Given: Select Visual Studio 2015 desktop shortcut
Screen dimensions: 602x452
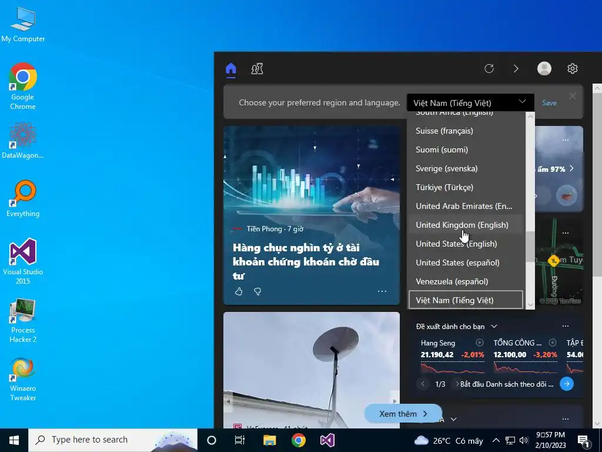Looking at the screenshot, I should pyautogui.click(x=23, y=261).
